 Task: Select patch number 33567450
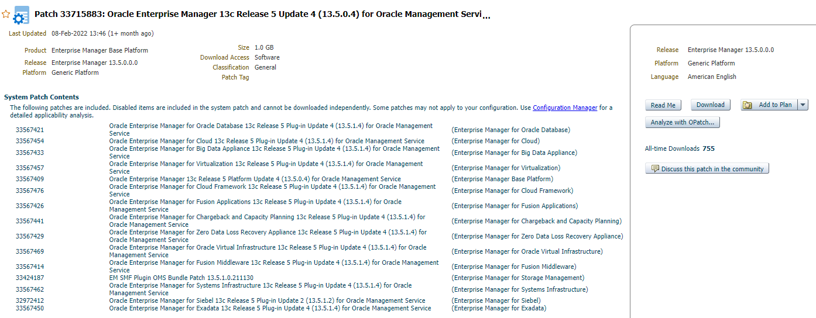click(30, 309)
